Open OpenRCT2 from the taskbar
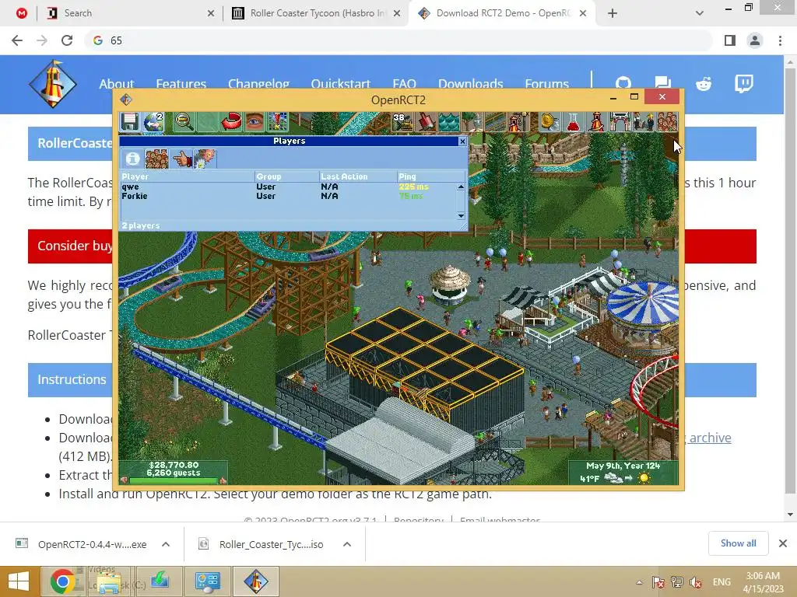Viewport: 797px width, 597px height. 255,581
